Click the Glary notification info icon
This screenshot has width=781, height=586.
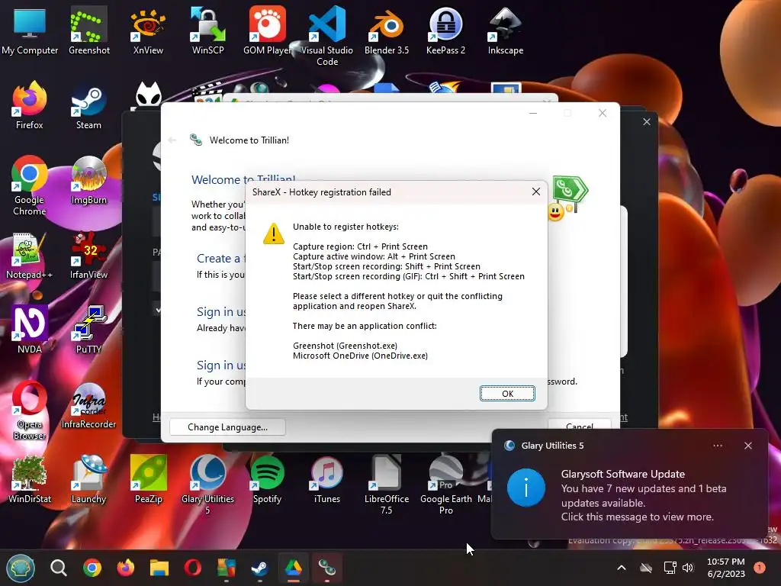click(x=526, y=488)
